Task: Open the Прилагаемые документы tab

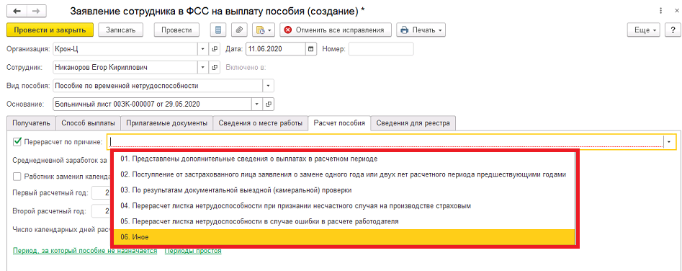Action: pos(166,123)
